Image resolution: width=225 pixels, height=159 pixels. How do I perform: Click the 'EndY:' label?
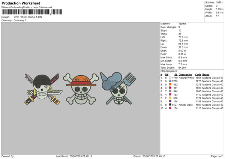[164, 54]
